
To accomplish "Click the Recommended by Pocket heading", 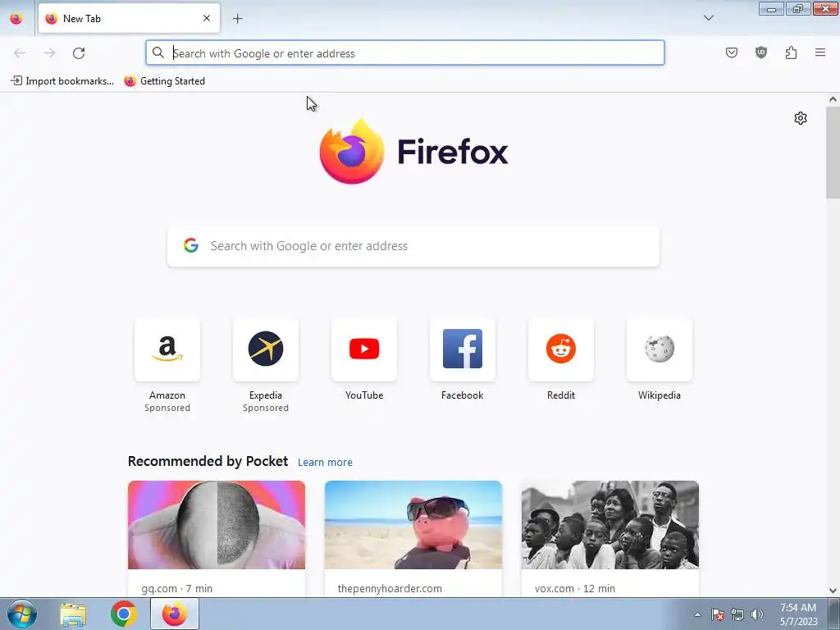I will (208, 461).
